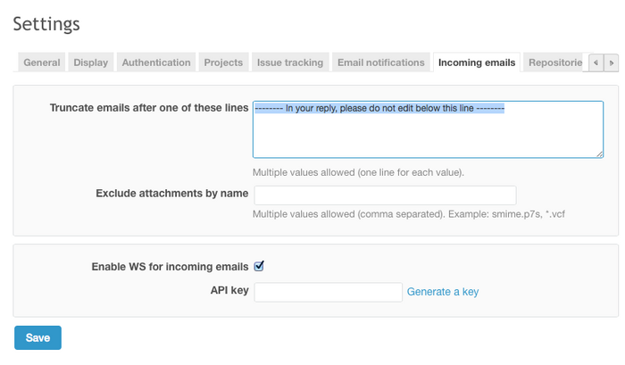
Task: Go to the Authentication tab
Action: pos(156,62)
